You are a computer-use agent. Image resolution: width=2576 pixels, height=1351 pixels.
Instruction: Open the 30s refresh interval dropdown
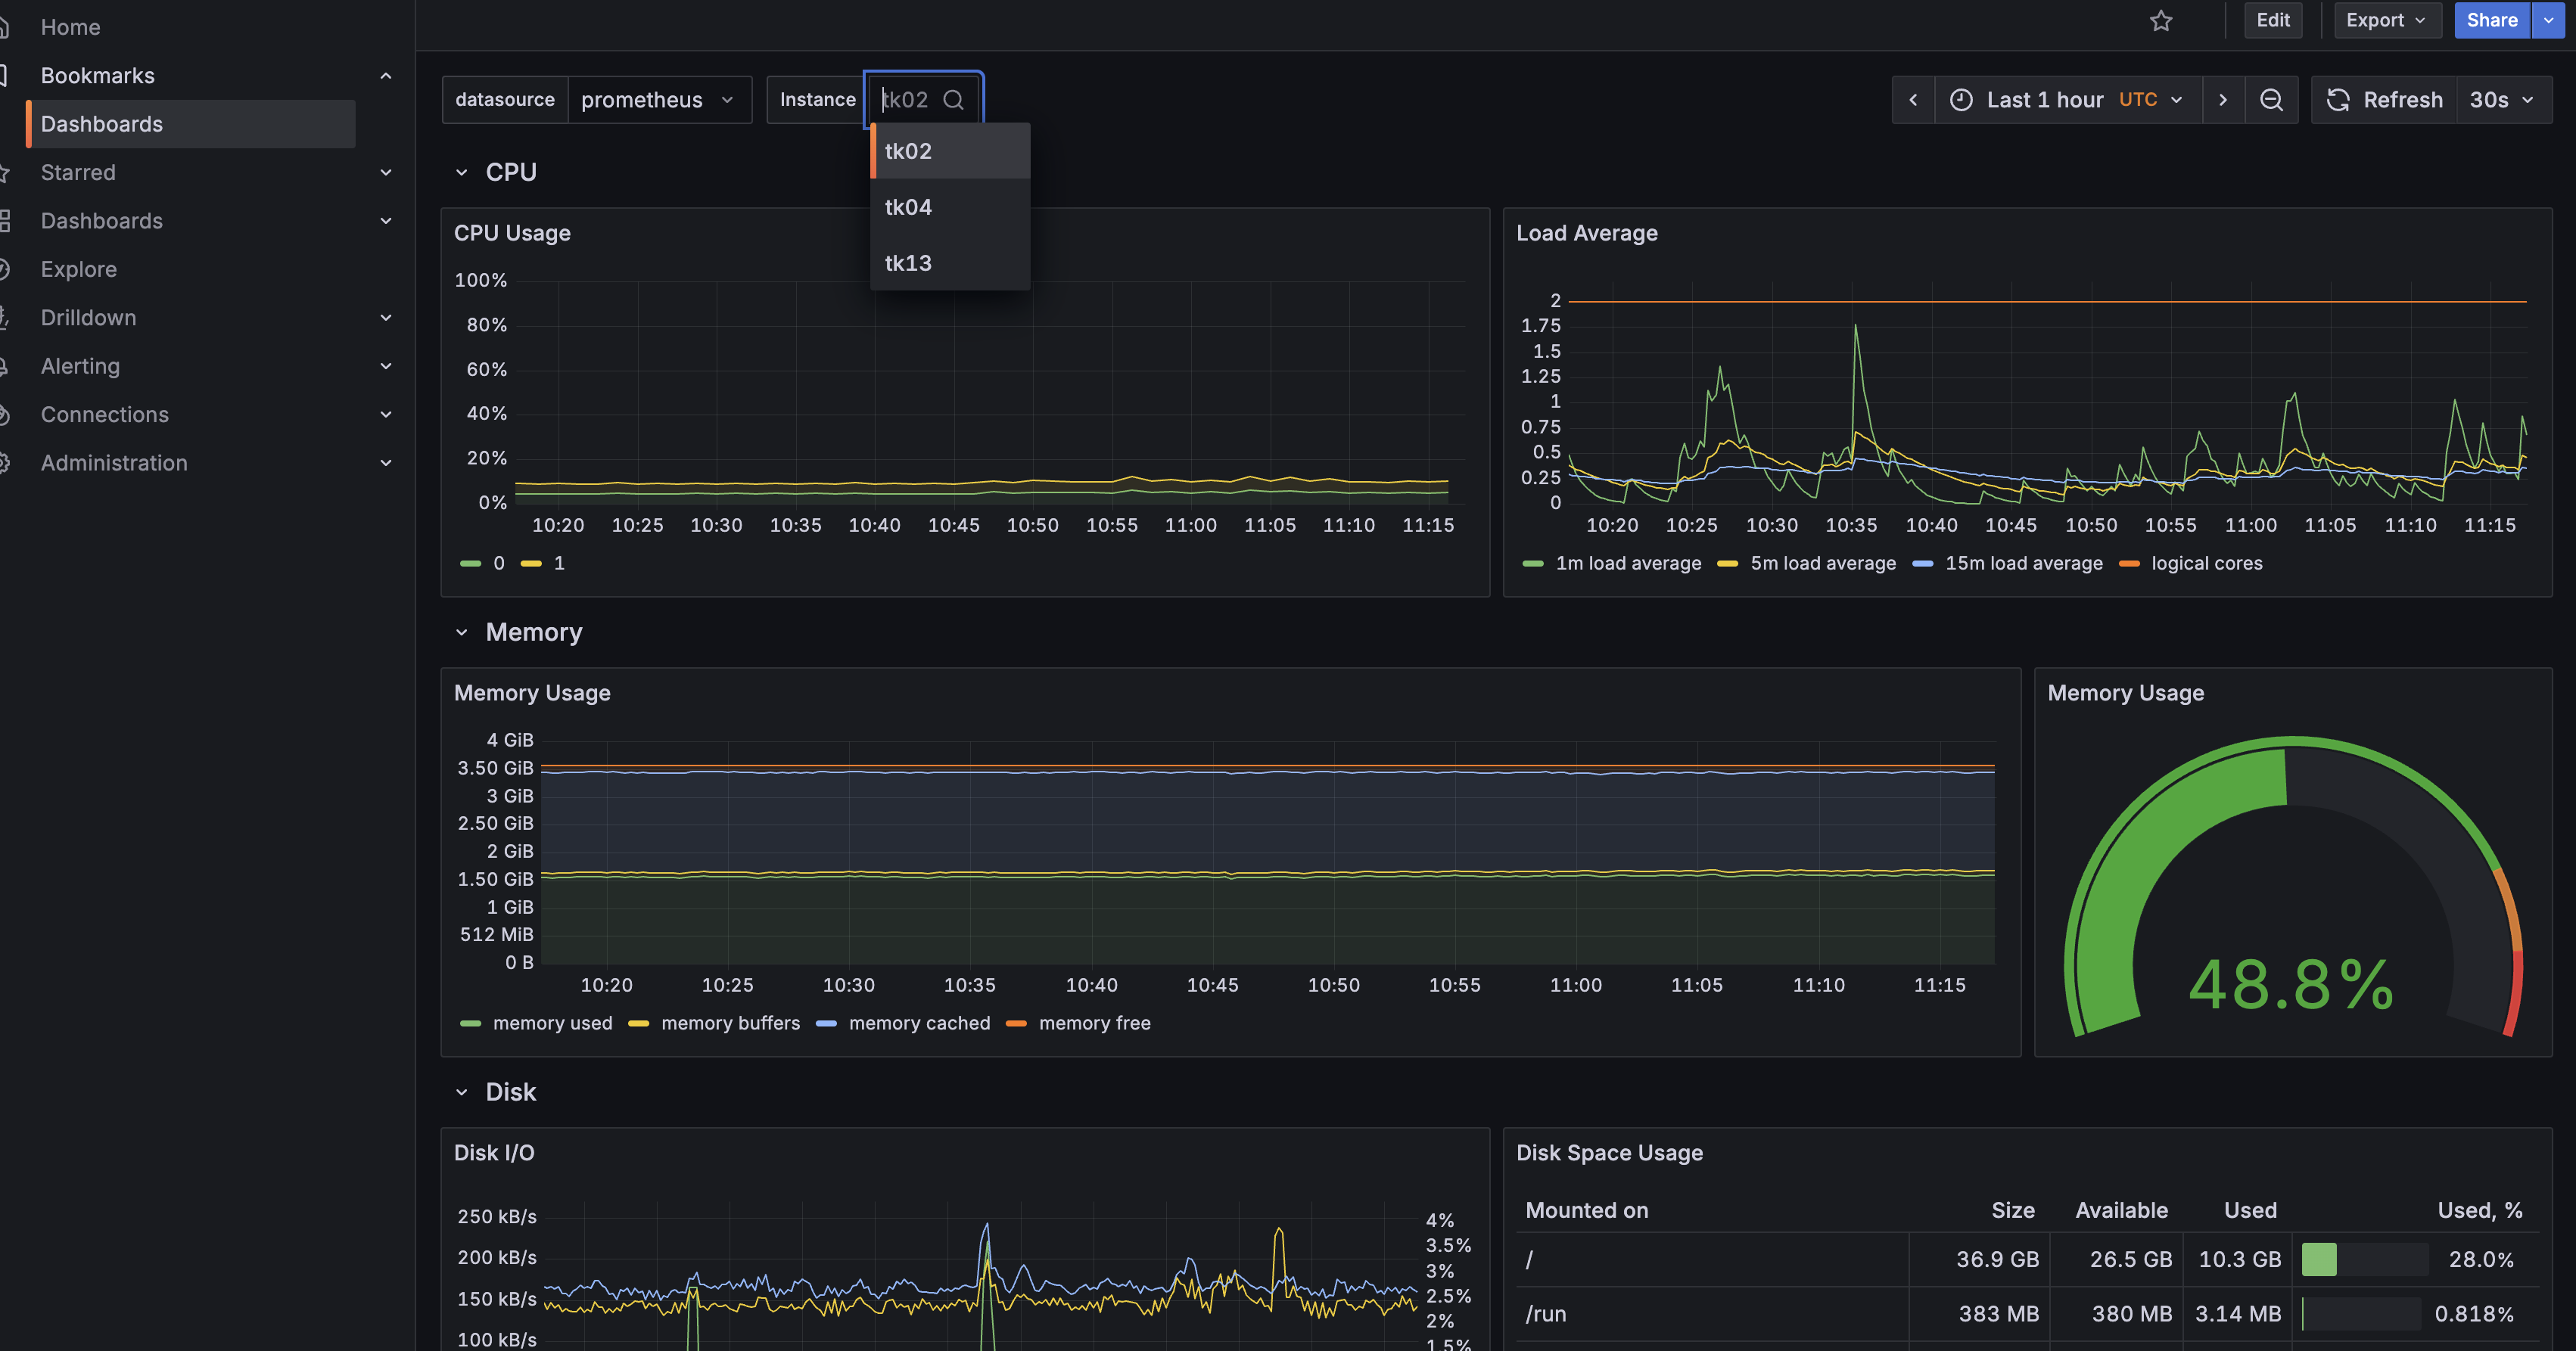tap(2502, 100)
